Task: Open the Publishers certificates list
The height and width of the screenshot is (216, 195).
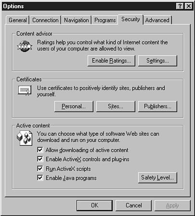Action: tap(157, 106)
